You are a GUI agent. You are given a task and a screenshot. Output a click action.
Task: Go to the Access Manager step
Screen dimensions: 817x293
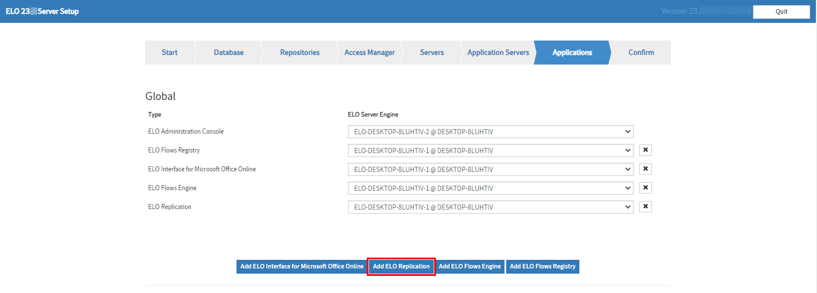pyautogui.click(x=369, y=53)
